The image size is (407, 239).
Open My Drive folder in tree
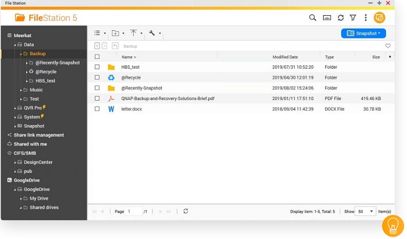39,198
